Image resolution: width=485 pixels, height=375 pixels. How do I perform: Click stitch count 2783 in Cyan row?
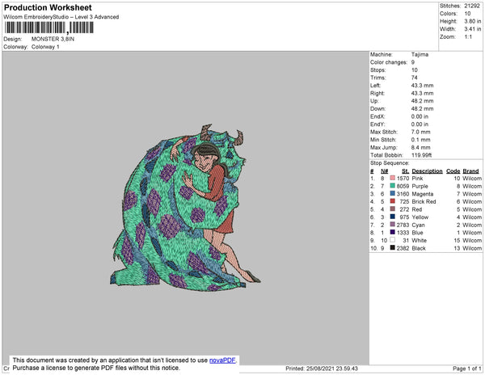tap(403, 225)
